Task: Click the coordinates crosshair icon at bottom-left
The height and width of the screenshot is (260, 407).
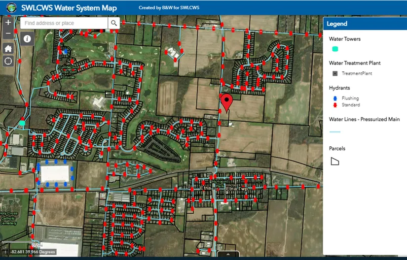Action: (5, 252)
